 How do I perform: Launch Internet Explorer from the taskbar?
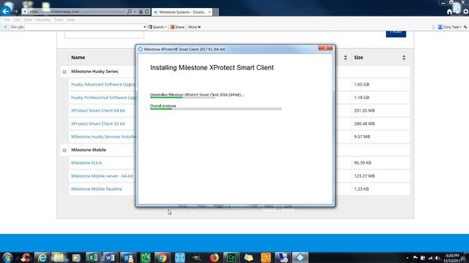[42, 258]
